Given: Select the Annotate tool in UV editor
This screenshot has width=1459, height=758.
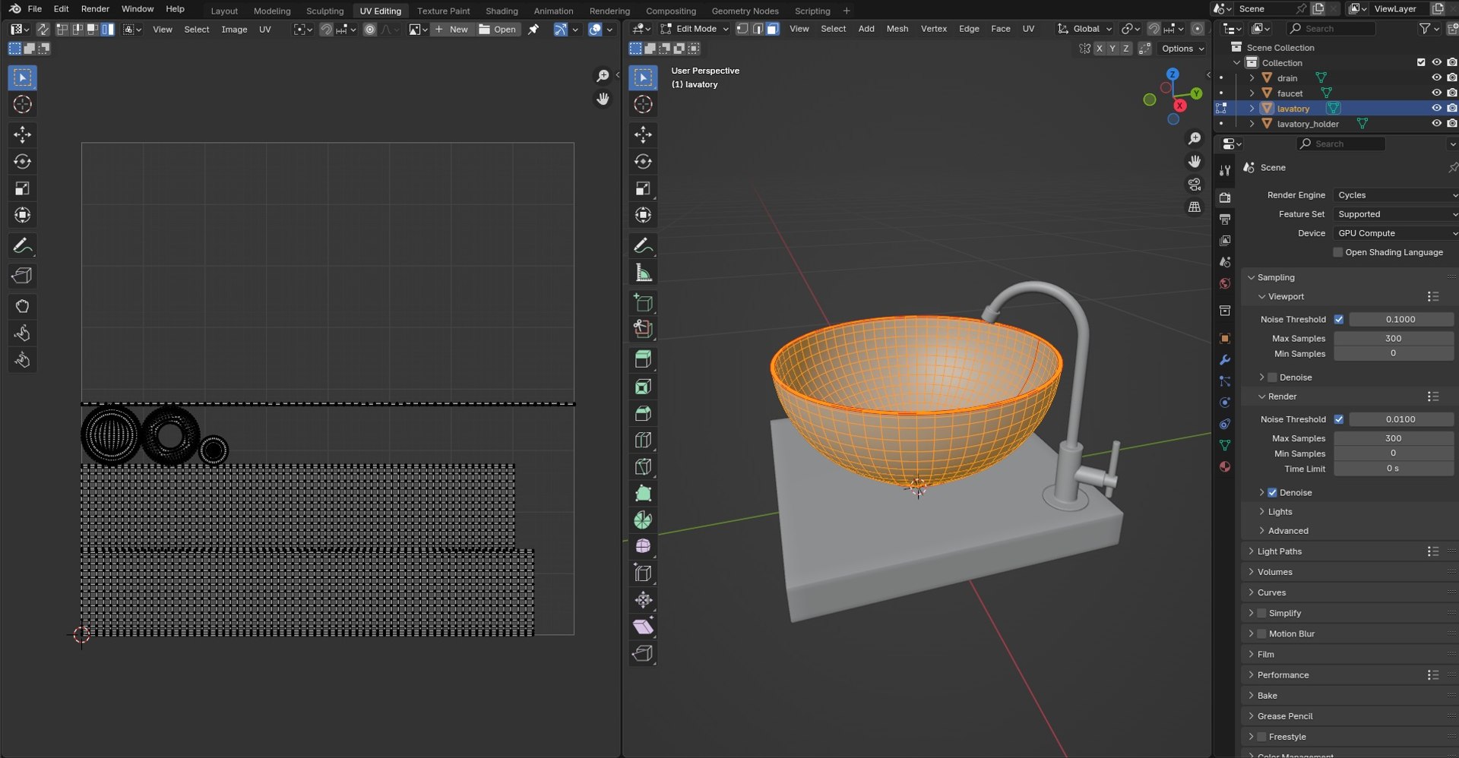Looking at the screenshot, I should pos(22,246).
